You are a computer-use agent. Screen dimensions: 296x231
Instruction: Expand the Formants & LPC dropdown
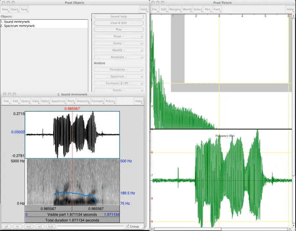tap(118, 83)
